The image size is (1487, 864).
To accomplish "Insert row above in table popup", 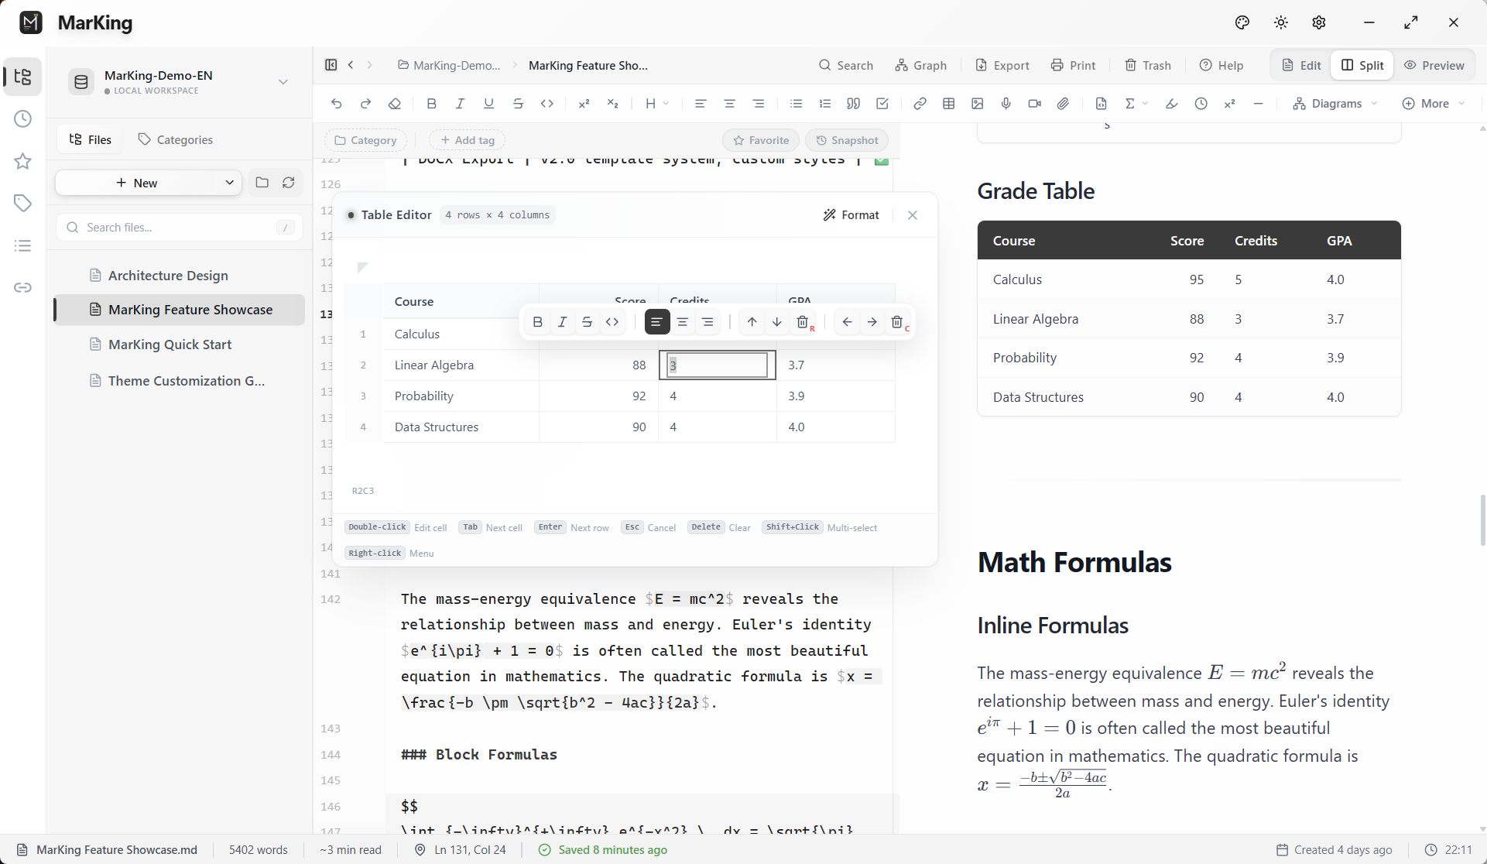I will coord(752,322).
